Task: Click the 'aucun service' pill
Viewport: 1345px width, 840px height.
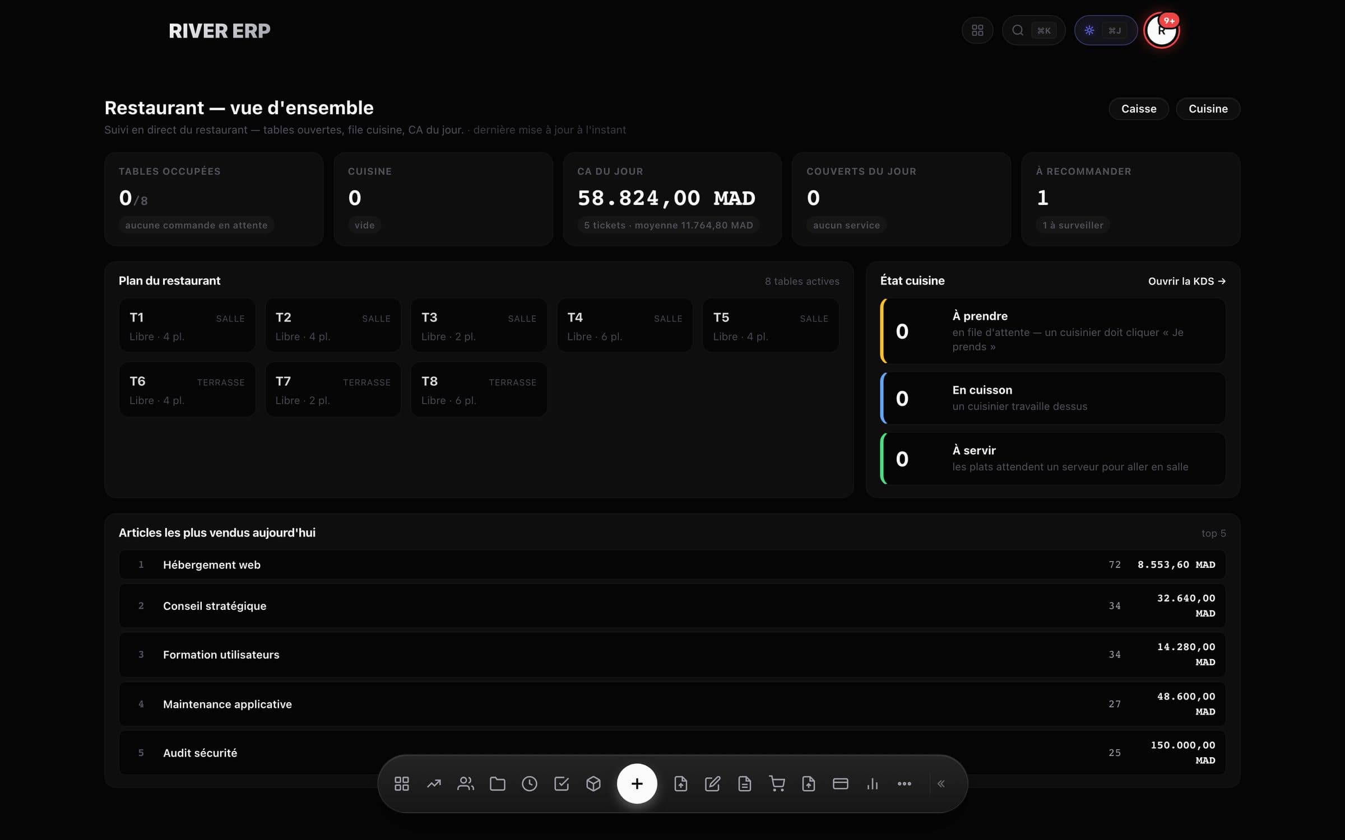Action: pos(846,225)
